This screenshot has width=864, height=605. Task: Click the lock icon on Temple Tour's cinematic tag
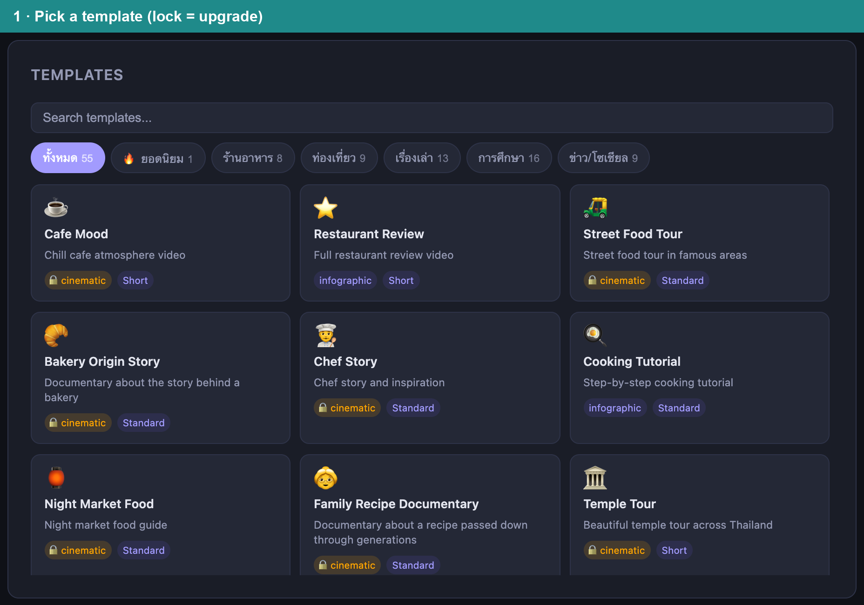coord(593,550)
